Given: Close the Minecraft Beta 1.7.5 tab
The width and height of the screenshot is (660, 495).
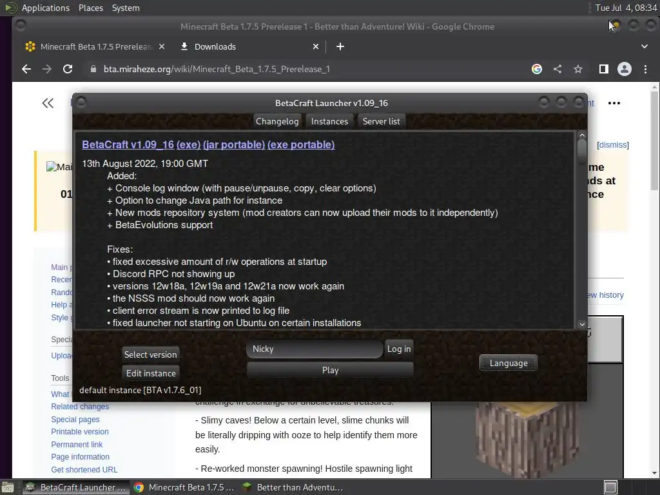Looking at the screenshot, I should pyautogui.click(x=162, y=46).
